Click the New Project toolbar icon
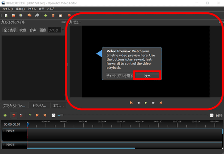This screenshot has width=224, height=154. pos(6,15)
